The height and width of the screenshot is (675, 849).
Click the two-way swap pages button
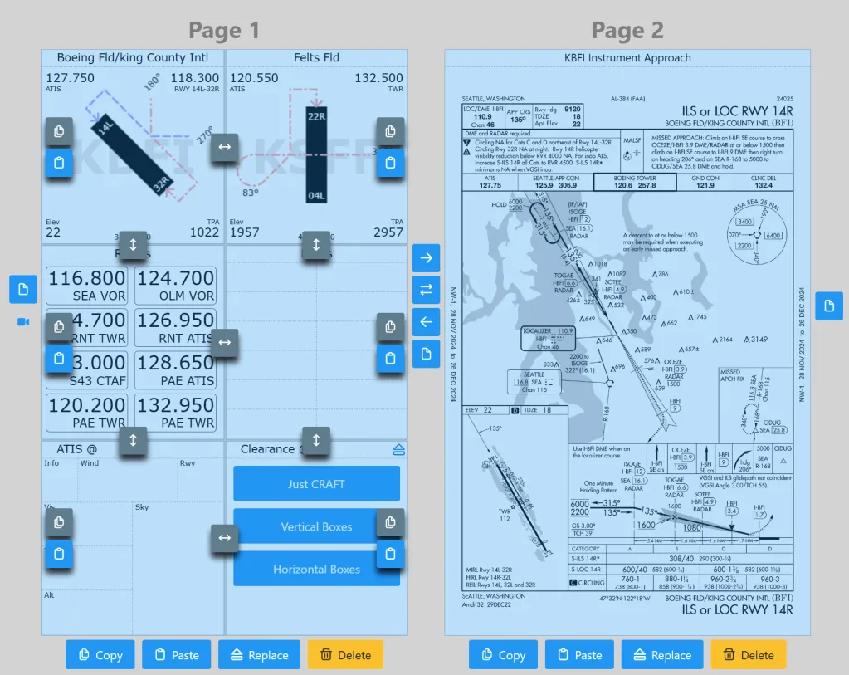pyautogui.click(x=426, y=290)
